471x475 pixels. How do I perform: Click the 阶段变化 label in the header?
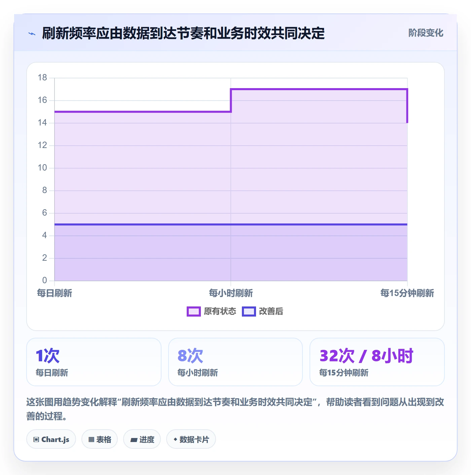pyautogui.click(x=426, y=33)
